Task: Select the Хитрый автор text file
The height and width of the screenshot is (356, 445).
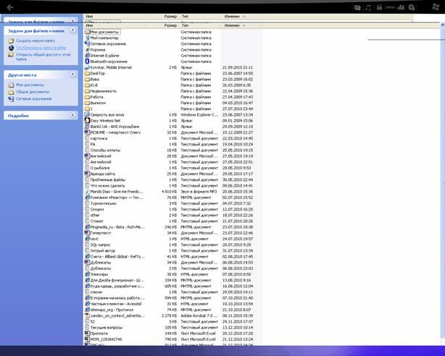Action: pyautogui.click(x=103, y=250)
